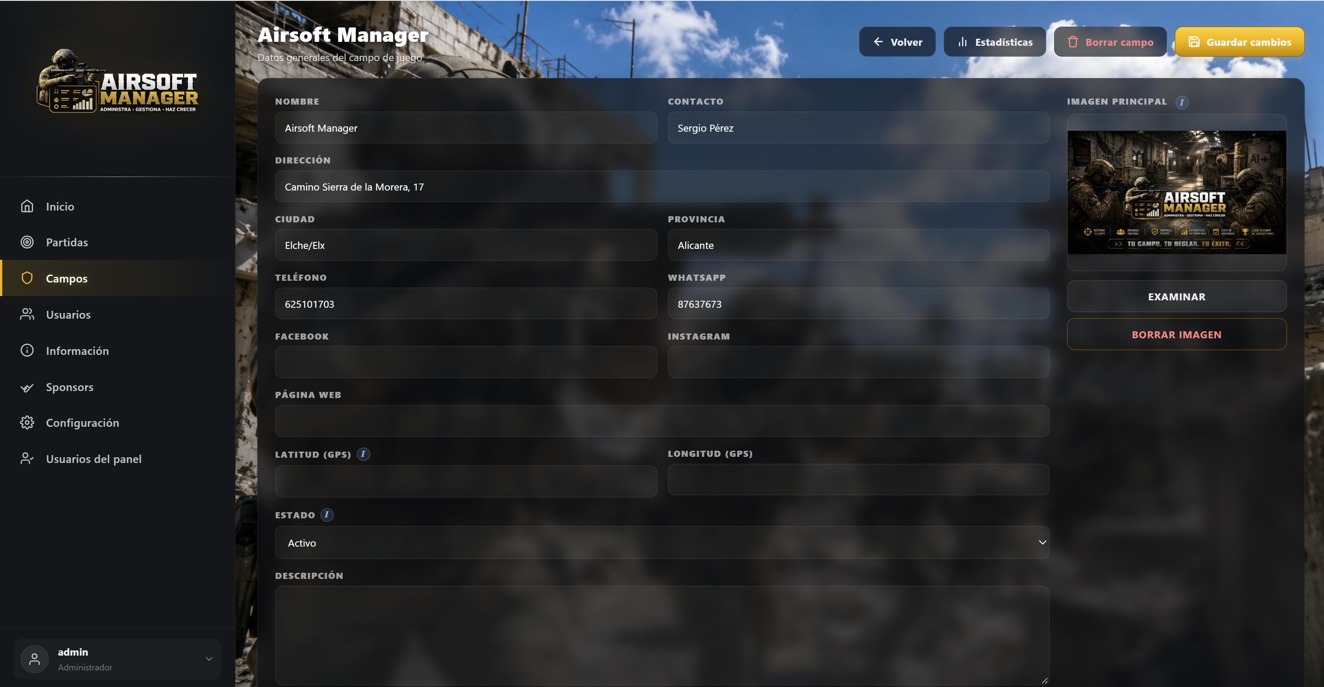Click the EXAMINAR button

click(x=1177, y=296)
